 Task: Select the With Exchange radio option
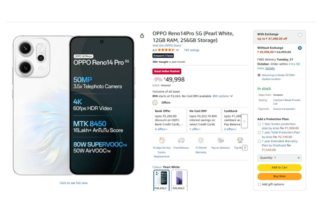coord(300,34)
